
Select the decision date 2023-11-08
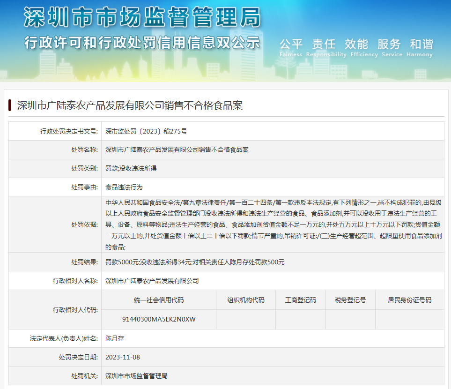pos(123,357)
